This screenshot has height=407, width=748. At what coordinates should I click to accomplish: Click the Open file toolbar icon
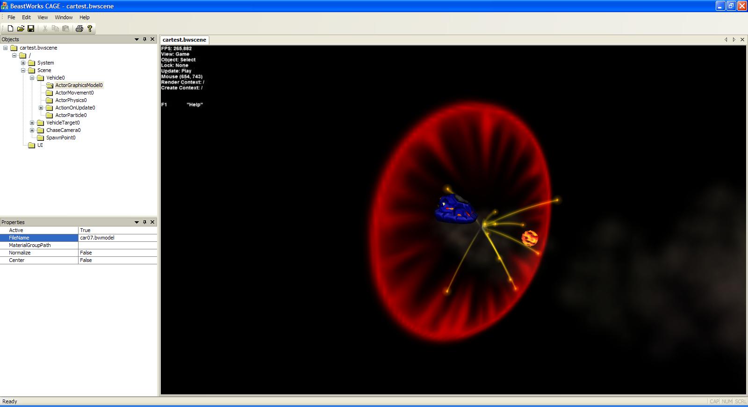(x=21, y=29)
